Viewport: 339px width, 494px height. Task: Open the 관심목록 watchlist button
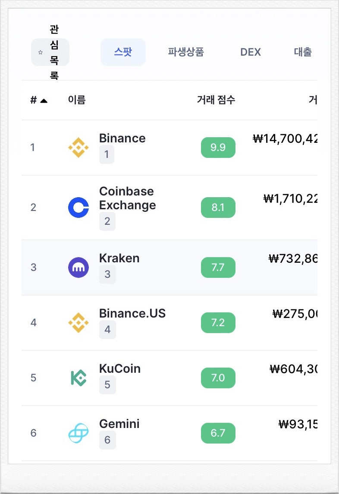50,52
